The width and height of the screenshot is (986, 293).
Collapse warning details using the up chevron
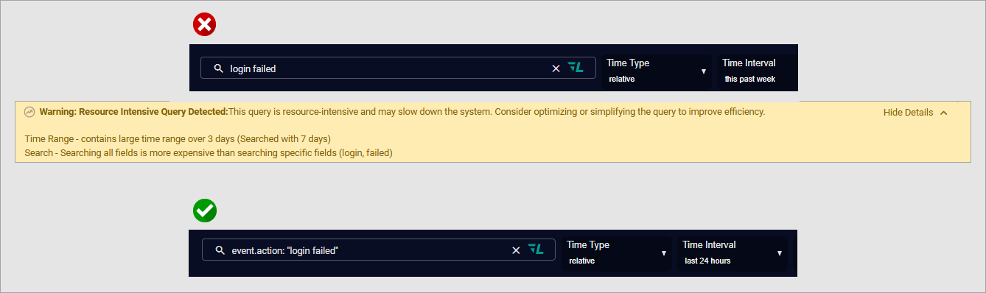[944, 113]
